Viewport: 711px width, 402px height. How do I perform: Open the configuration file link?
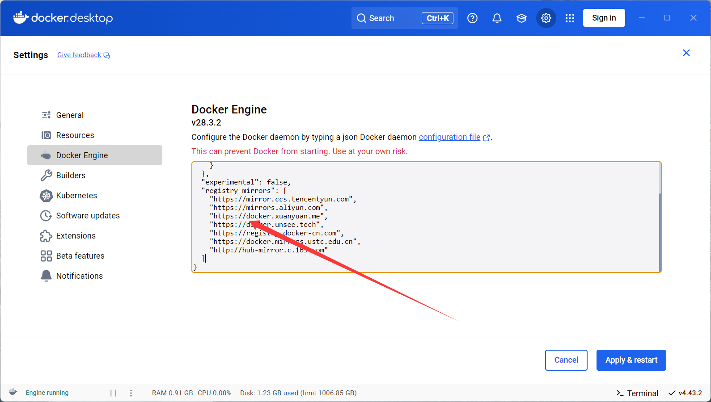(449, 137)
